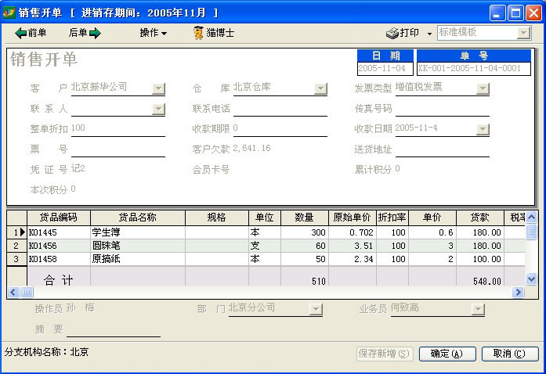546x374 pixels.
Task: Open the 发票类型 dropdown
Action: pos(483,88)
